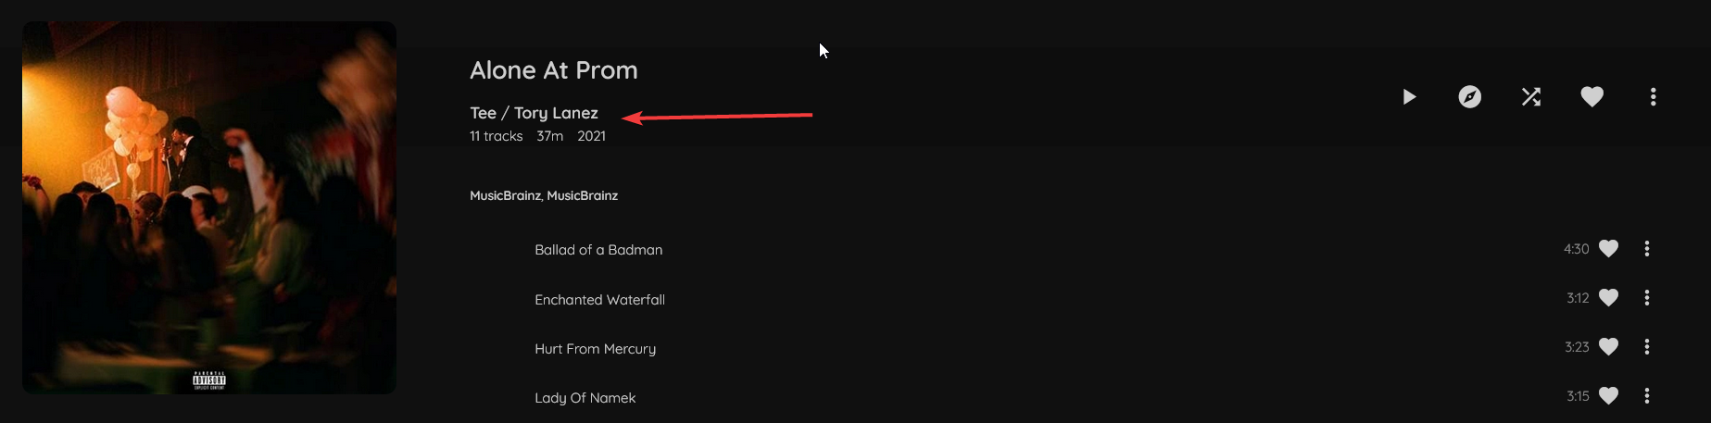Open the Tory Lanez artist link
The width and height of the screenshot is (1711, 423).
click(556, 113)
